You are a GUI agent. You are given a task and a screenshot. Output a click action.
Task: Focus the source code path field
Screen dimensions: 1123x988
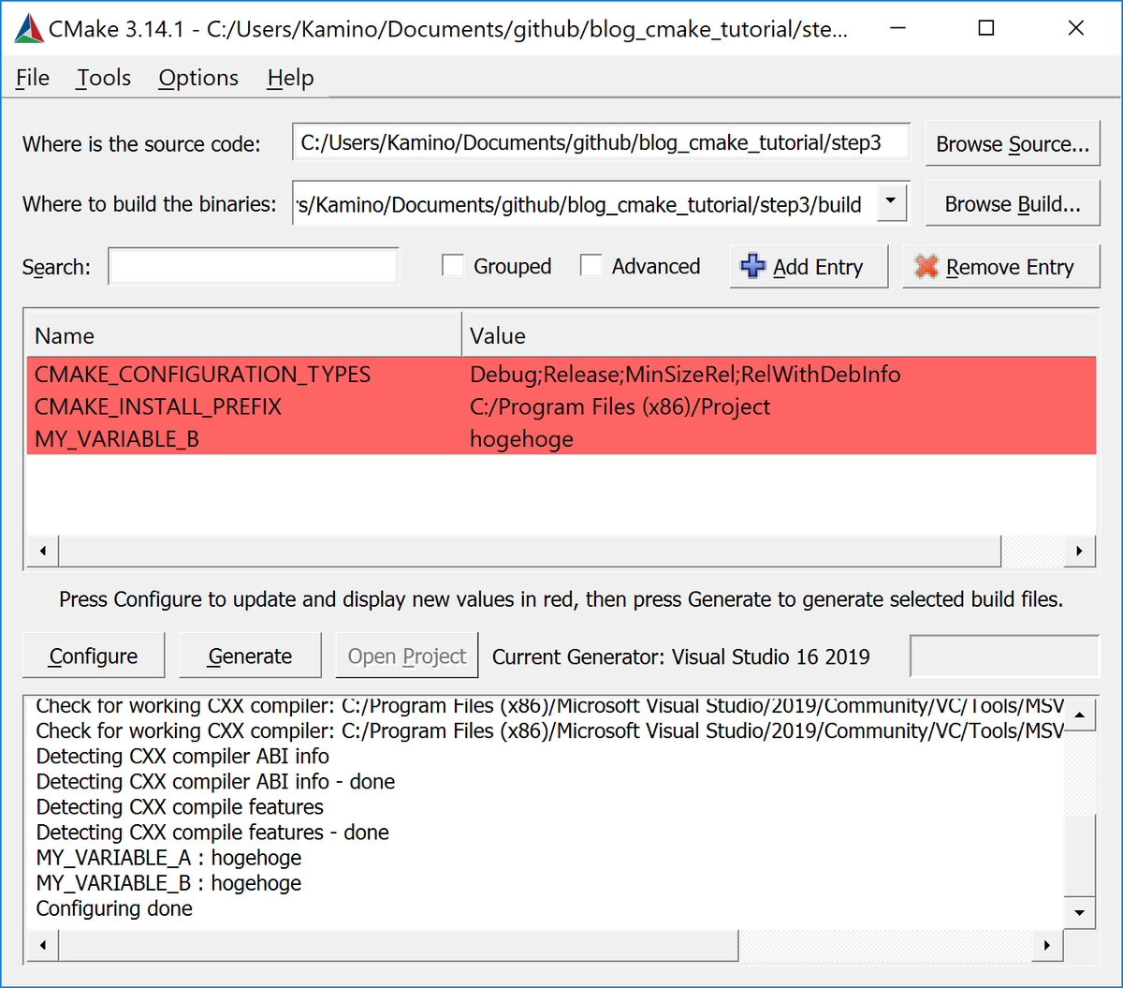(x=601, y=143)
